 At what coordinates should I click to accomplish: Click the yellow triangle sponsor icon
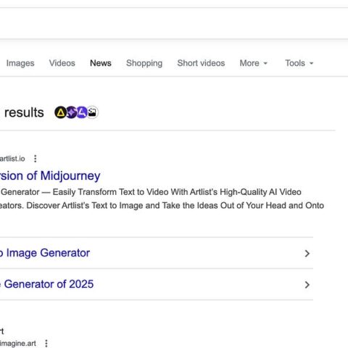click(60, 112)
